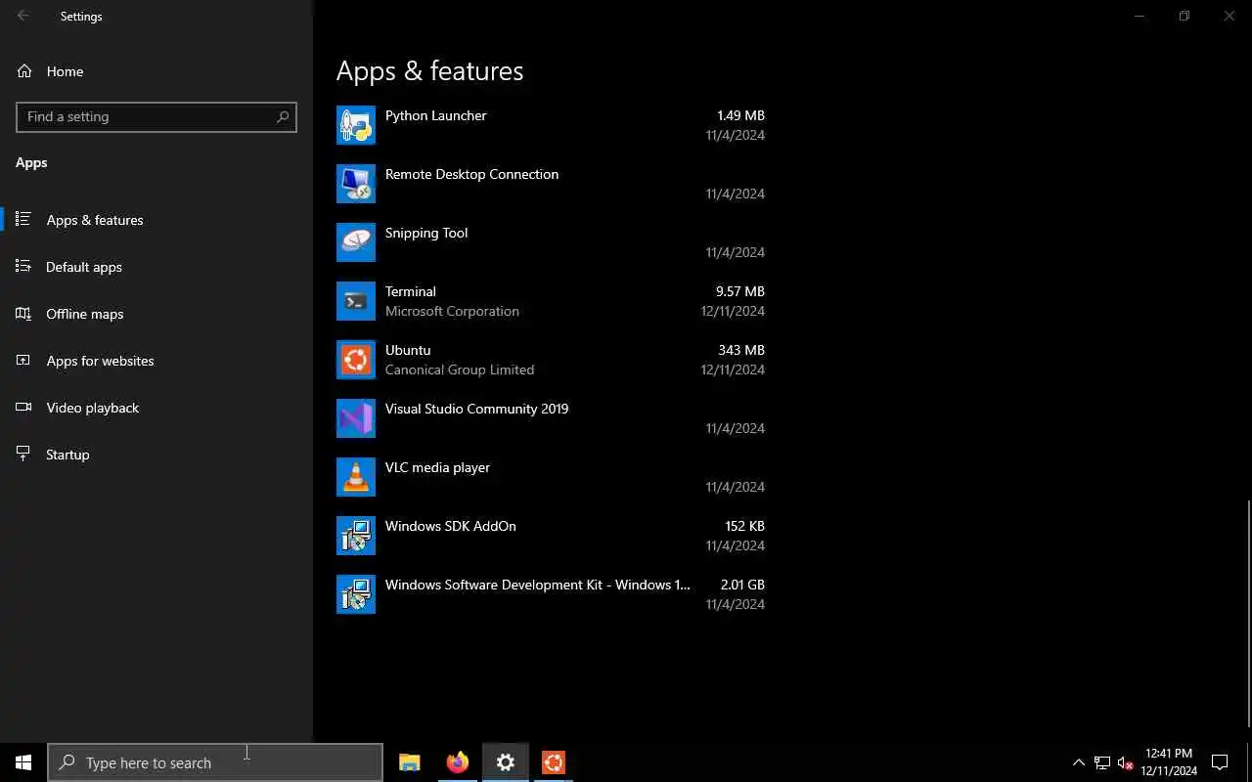Focus the Find a setting search box

tap(156, 117)
